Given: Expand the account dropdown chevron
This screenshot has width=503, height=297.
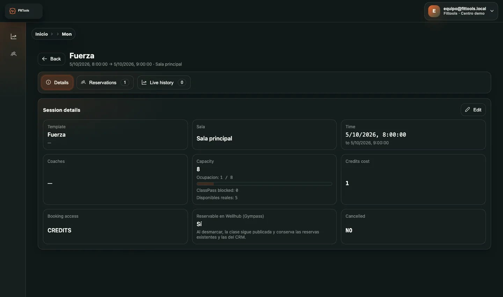Looking at the screenshot, I should [492, 11].
